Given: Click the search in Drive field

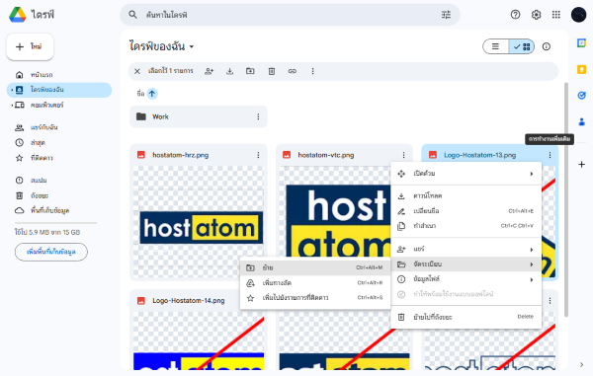Looking at the screenshot, I should point(290,15).
